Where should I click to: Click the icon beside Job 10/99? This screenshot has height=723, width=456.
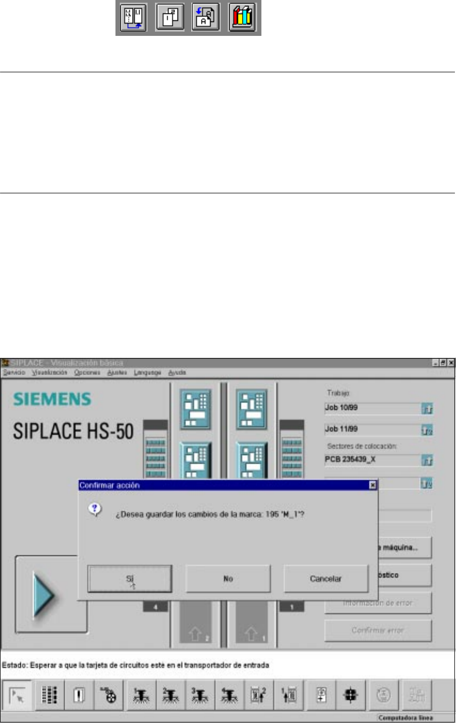tap(428, 409)
